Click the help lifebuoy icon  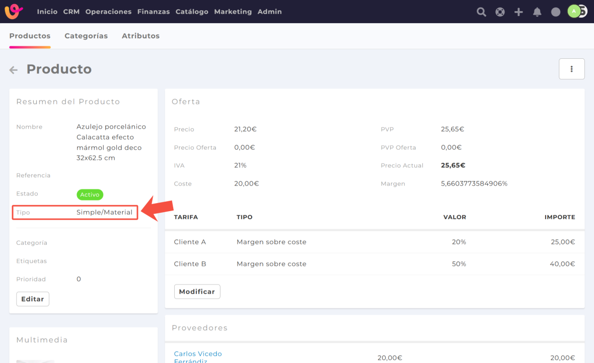[x=500, y=12]
